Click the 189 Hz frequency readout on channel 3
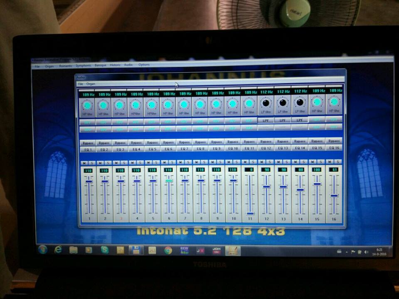 [x=121, y=94]
